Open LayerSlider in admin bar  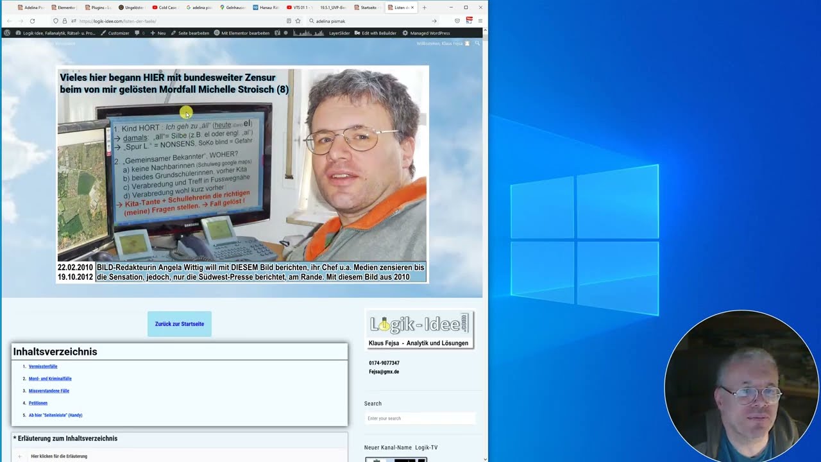point(339,33)
